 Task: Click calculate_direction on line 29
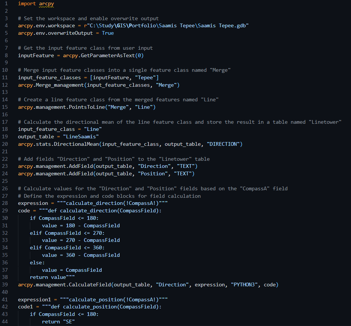coord(89,210)
